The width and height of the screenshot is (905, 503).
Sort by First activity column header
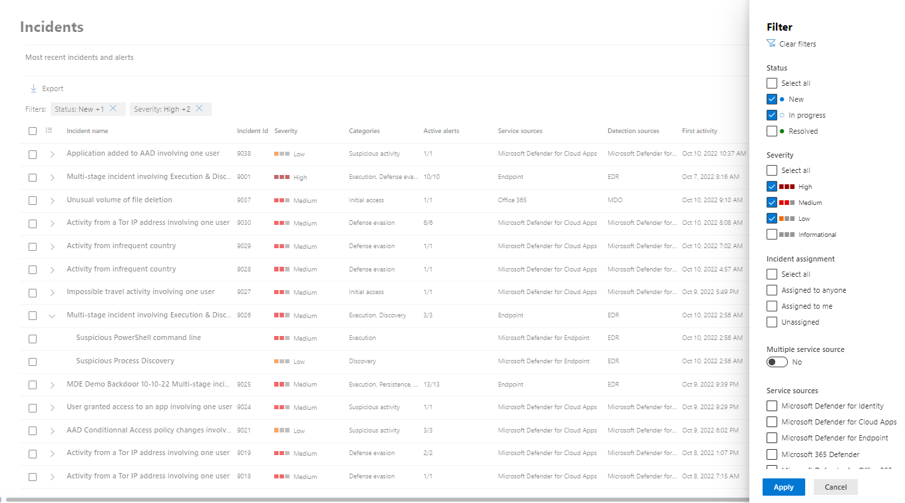[699, 131]
